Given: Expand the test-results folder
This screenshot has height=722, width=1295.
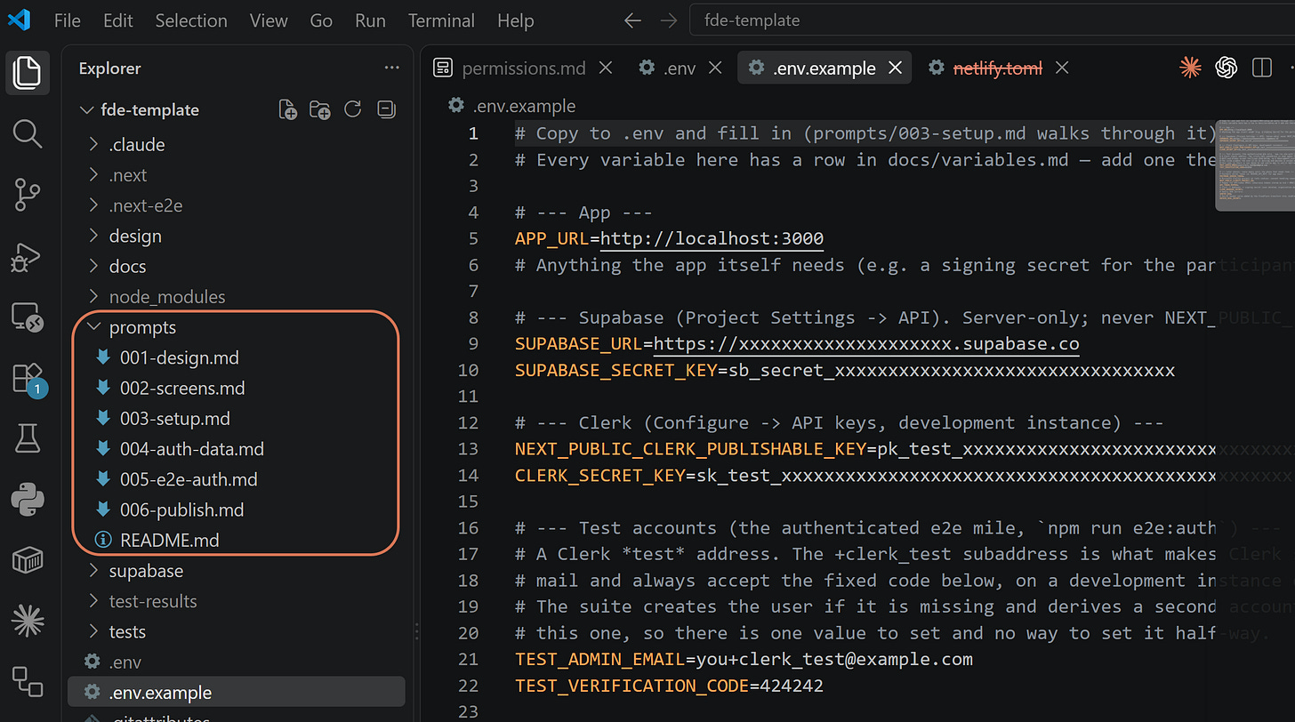Looking at the screenshot, I should 94,601.
